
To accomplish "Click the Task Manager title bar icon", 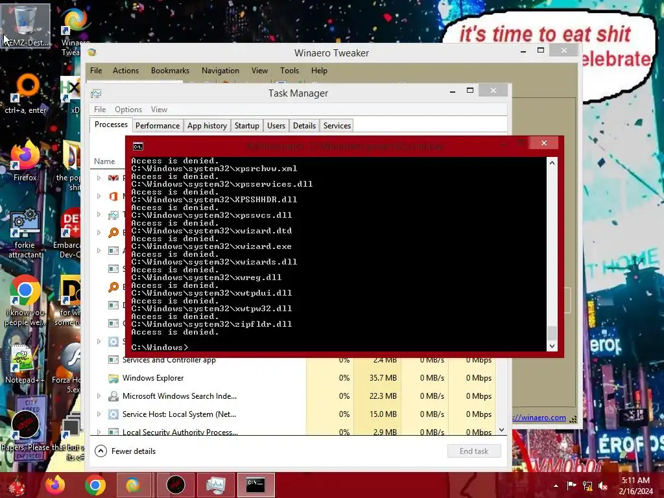I will 96,93.
